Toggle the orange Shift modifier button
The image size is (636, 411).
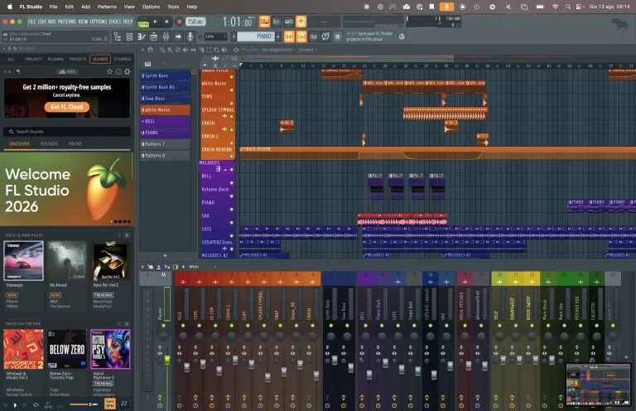click(289, 36)
